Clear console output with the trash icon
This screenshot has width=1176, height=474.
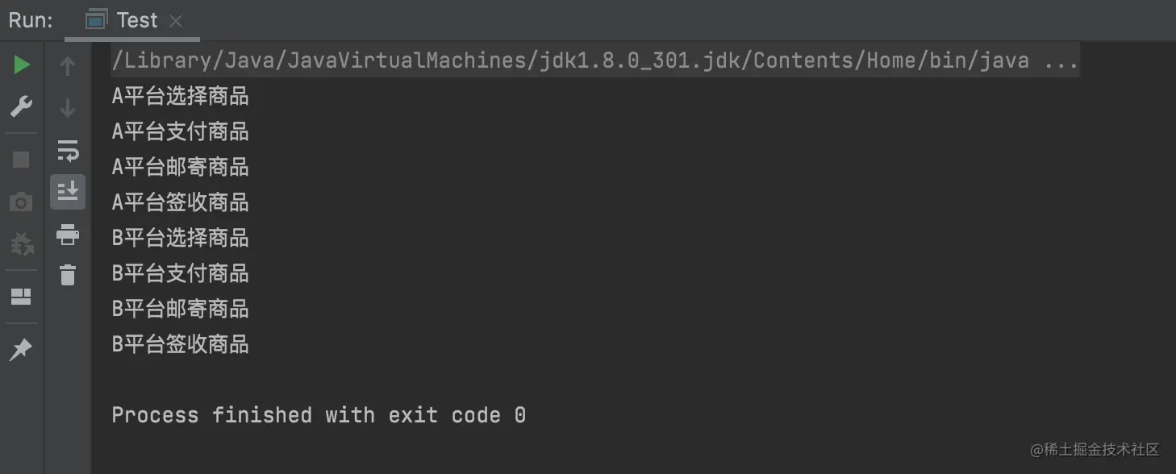68,275
